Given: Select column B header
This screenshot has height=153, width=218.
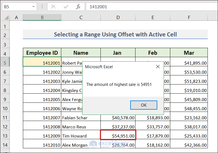Looking at the screenshot, I should point(42,17).
